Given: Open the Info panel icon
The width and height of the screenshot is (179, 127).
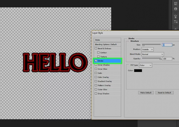Looking at the screenshot, I should pyautogui.click(x=176, y=9).
